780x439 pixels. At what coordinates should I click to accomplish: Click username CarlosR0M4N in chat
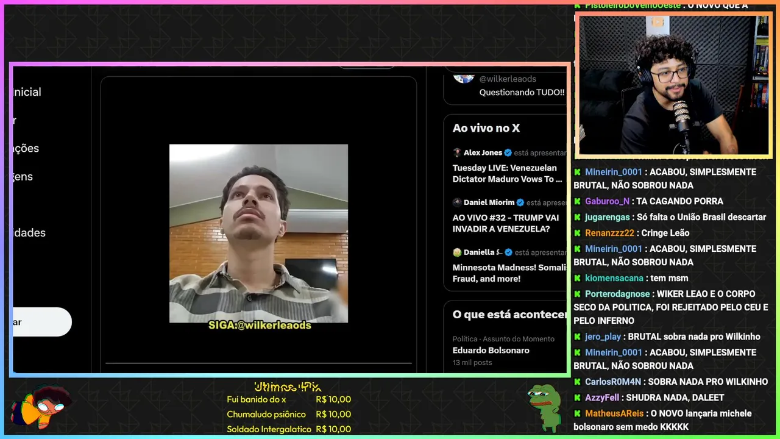(x=613, y=382)
